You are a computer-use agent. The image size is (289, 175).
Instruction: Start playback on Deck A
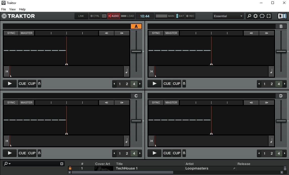click(10, 84)
